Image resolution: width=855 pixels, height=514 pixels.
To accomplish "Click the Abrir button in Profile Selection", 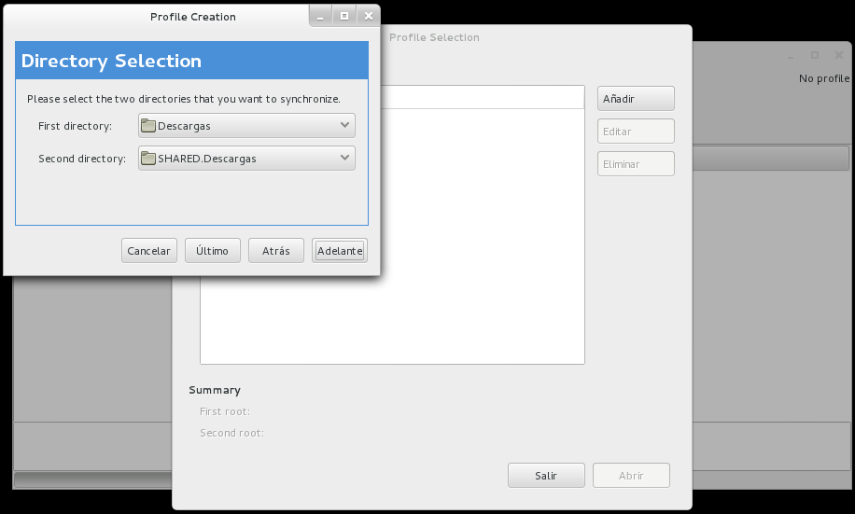I will [x=631, y=476].
